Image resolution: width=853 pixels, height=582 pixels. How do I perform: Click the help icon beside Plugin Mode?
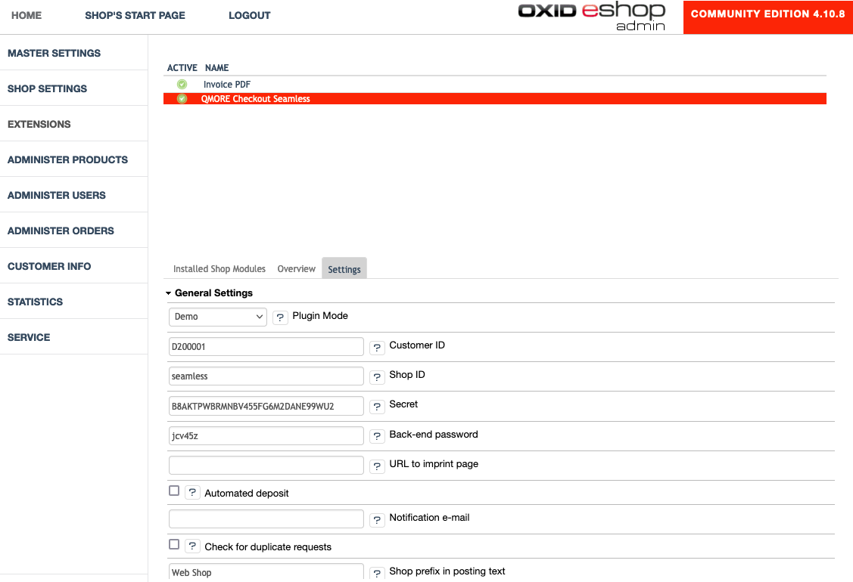[279, 317]
